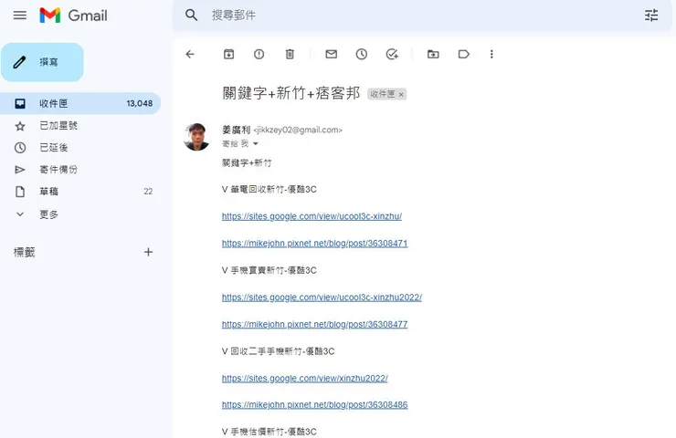This screenshot has width=676, height=438.
Task: Click the 標籤 section heading
Action: tap(24, 252)
